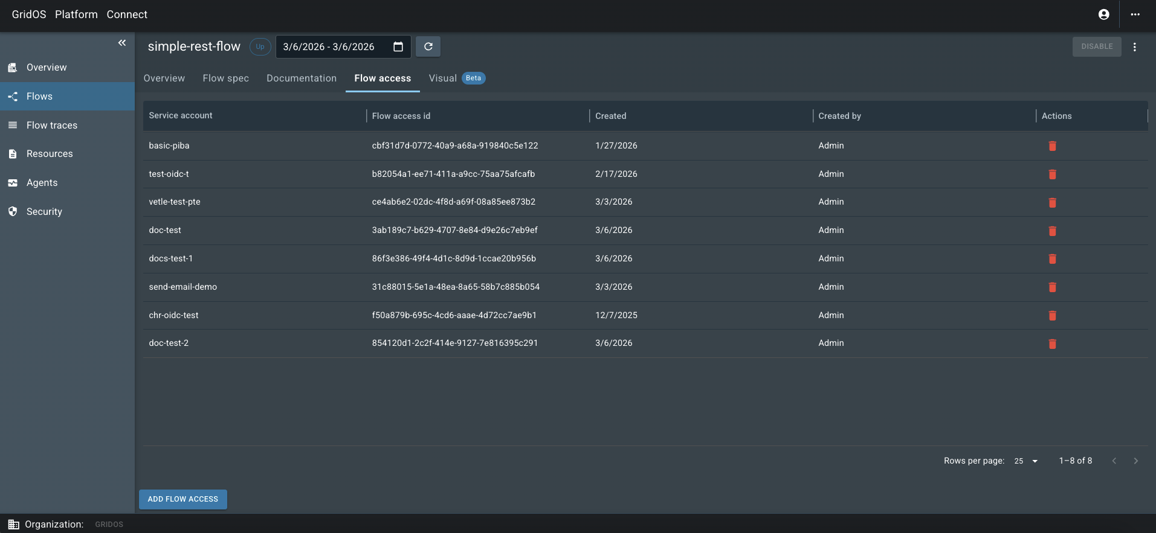
Task: Open the calendar picker icon
Action: click(398, 46)
